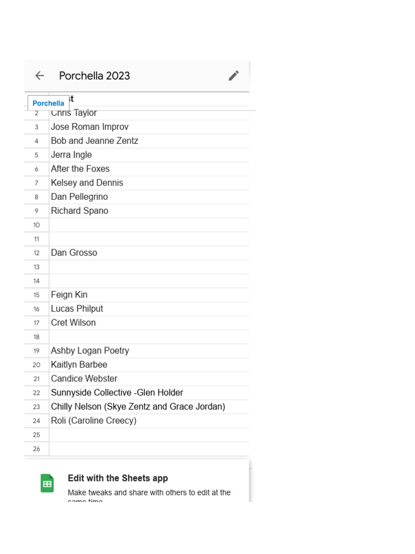Select cell 'Kelsey and Dennis'

pos(149,183)
